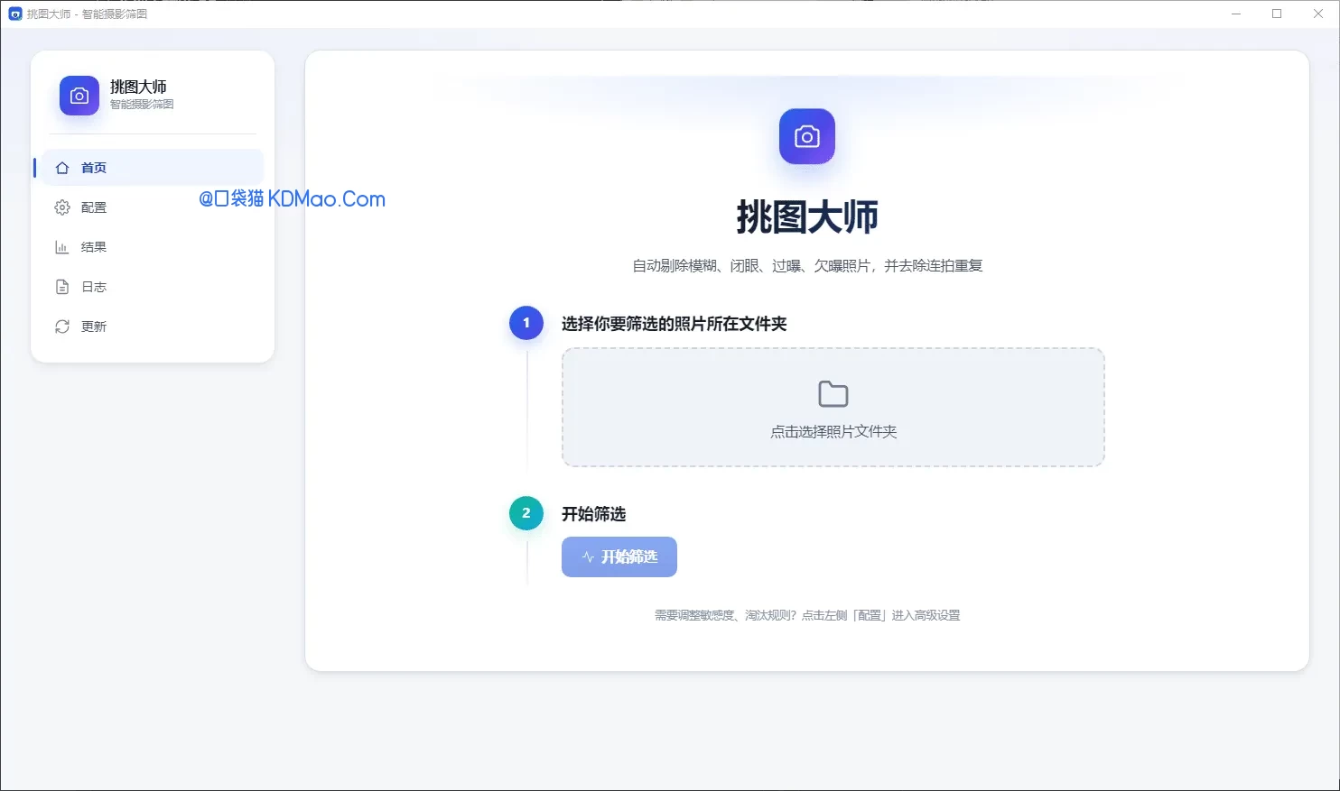Open the 结果 menu label
The image size is (1340, 791).
pos(94,247)
